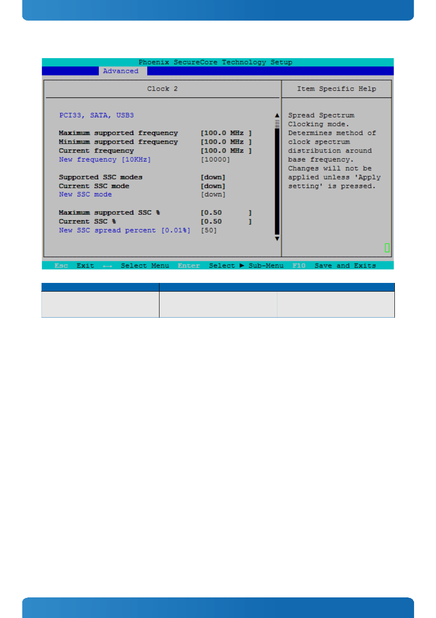The image size is (436, 618).
Task: Click the Supported SSC modes label
Action: (101, 177)
